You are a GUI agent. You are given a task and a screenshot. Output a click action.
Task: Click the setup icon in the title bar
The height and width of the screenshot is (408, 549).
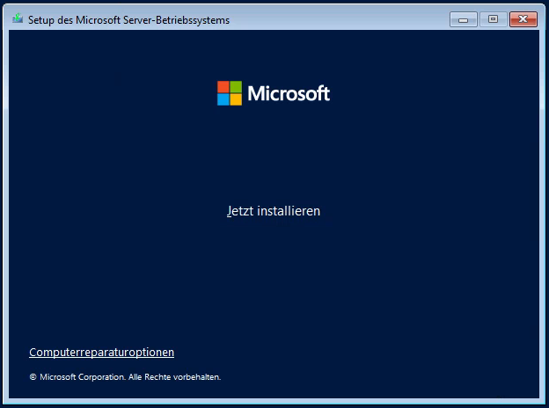18,18
